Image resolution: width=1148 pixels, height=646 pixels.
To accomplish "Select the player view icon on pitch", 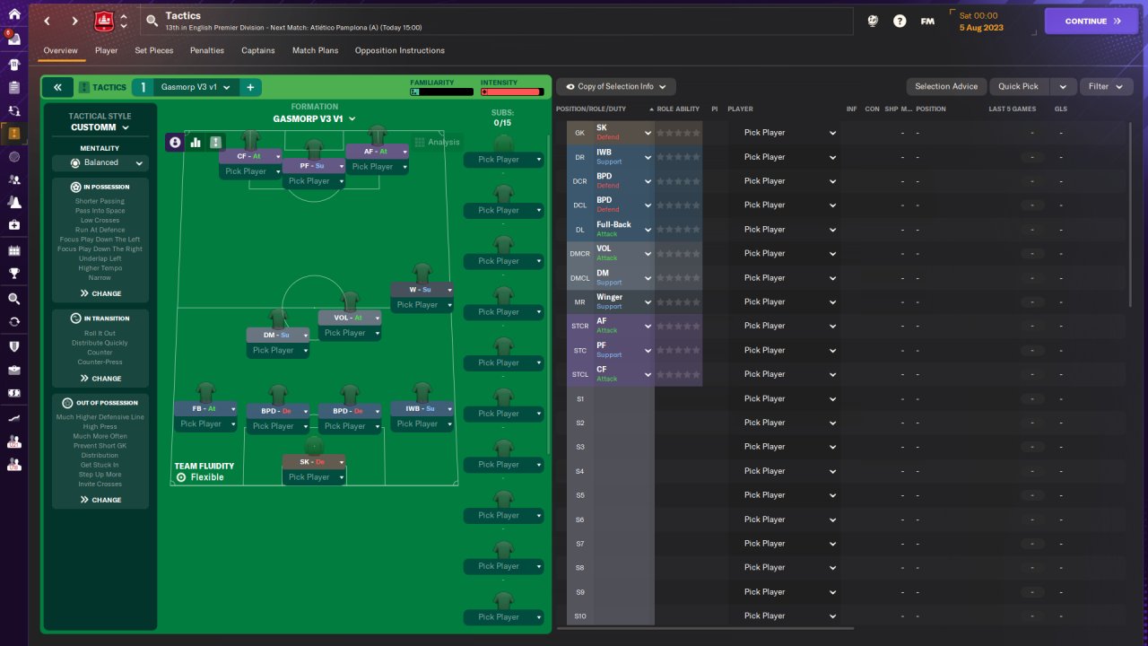I will (x=175, y=142).
